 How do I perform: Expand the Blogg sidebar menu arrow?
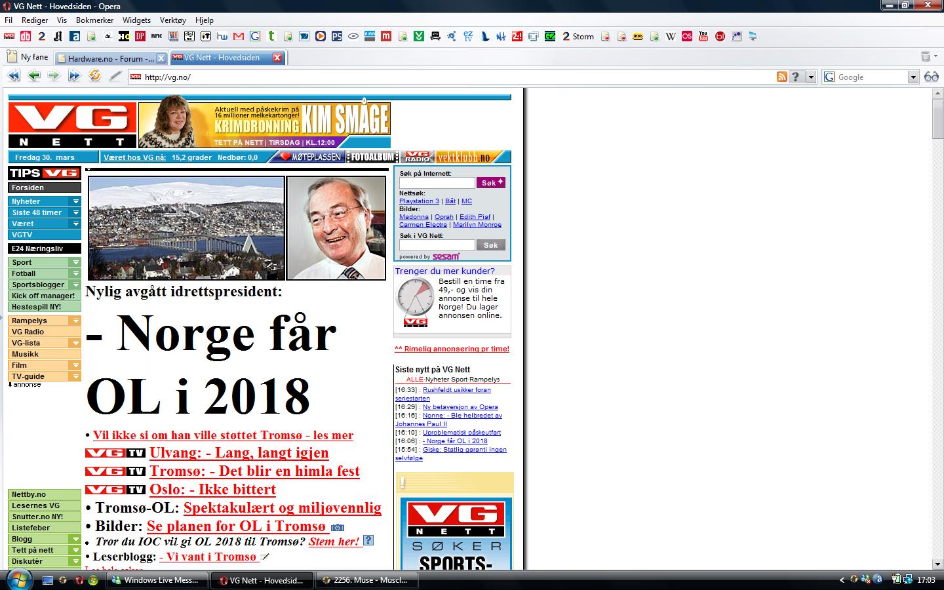[x=76, y=539]
